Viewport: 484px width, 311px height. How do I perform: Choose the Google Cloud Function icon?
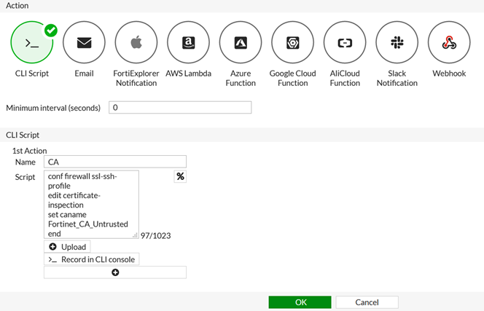292,44
